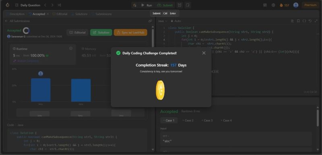
Task: Run the code with Run button
Action: pos(147,5)
